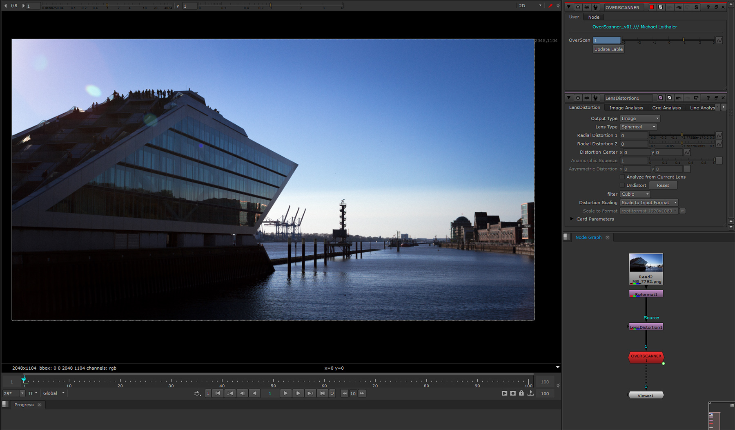The image size is (735, 430).
Task: Check Analyze from Current Lens
Action: pos(622,177)
